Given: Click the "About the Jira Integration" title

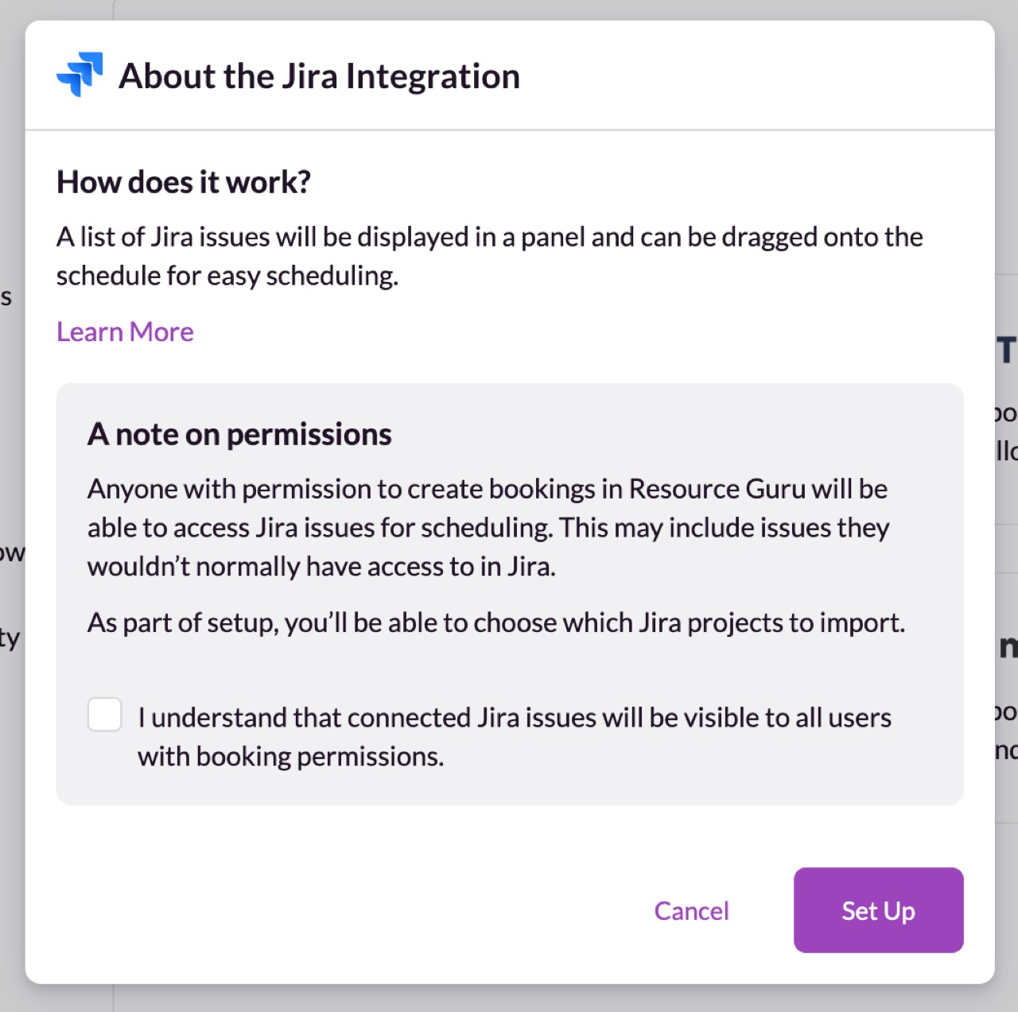Looking at the screenshot, I should (319, 76).
